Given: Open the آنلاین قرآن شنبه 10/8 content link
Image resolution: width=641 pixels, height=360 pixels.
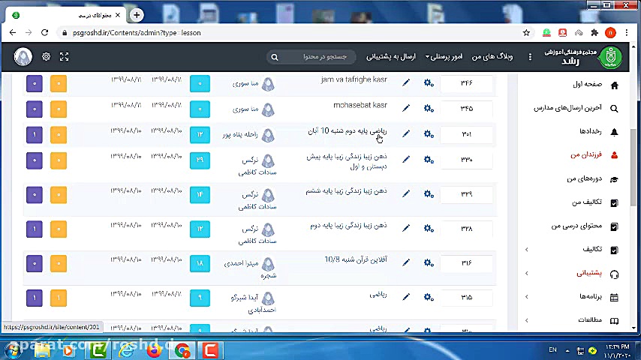Looking at the screenshot, I should click(x=356, y=259).
